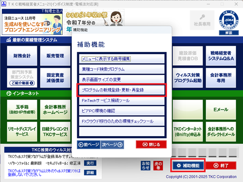Open the お知らせ icon button

pyautogui.click(x=146, y=166)
